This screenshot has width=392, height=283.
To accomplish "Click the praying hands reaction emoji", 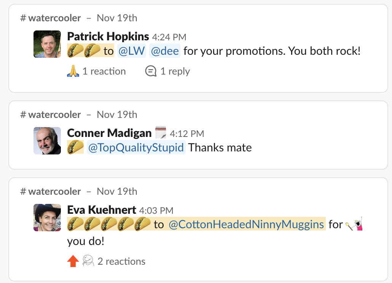I will tap(73, 71).
